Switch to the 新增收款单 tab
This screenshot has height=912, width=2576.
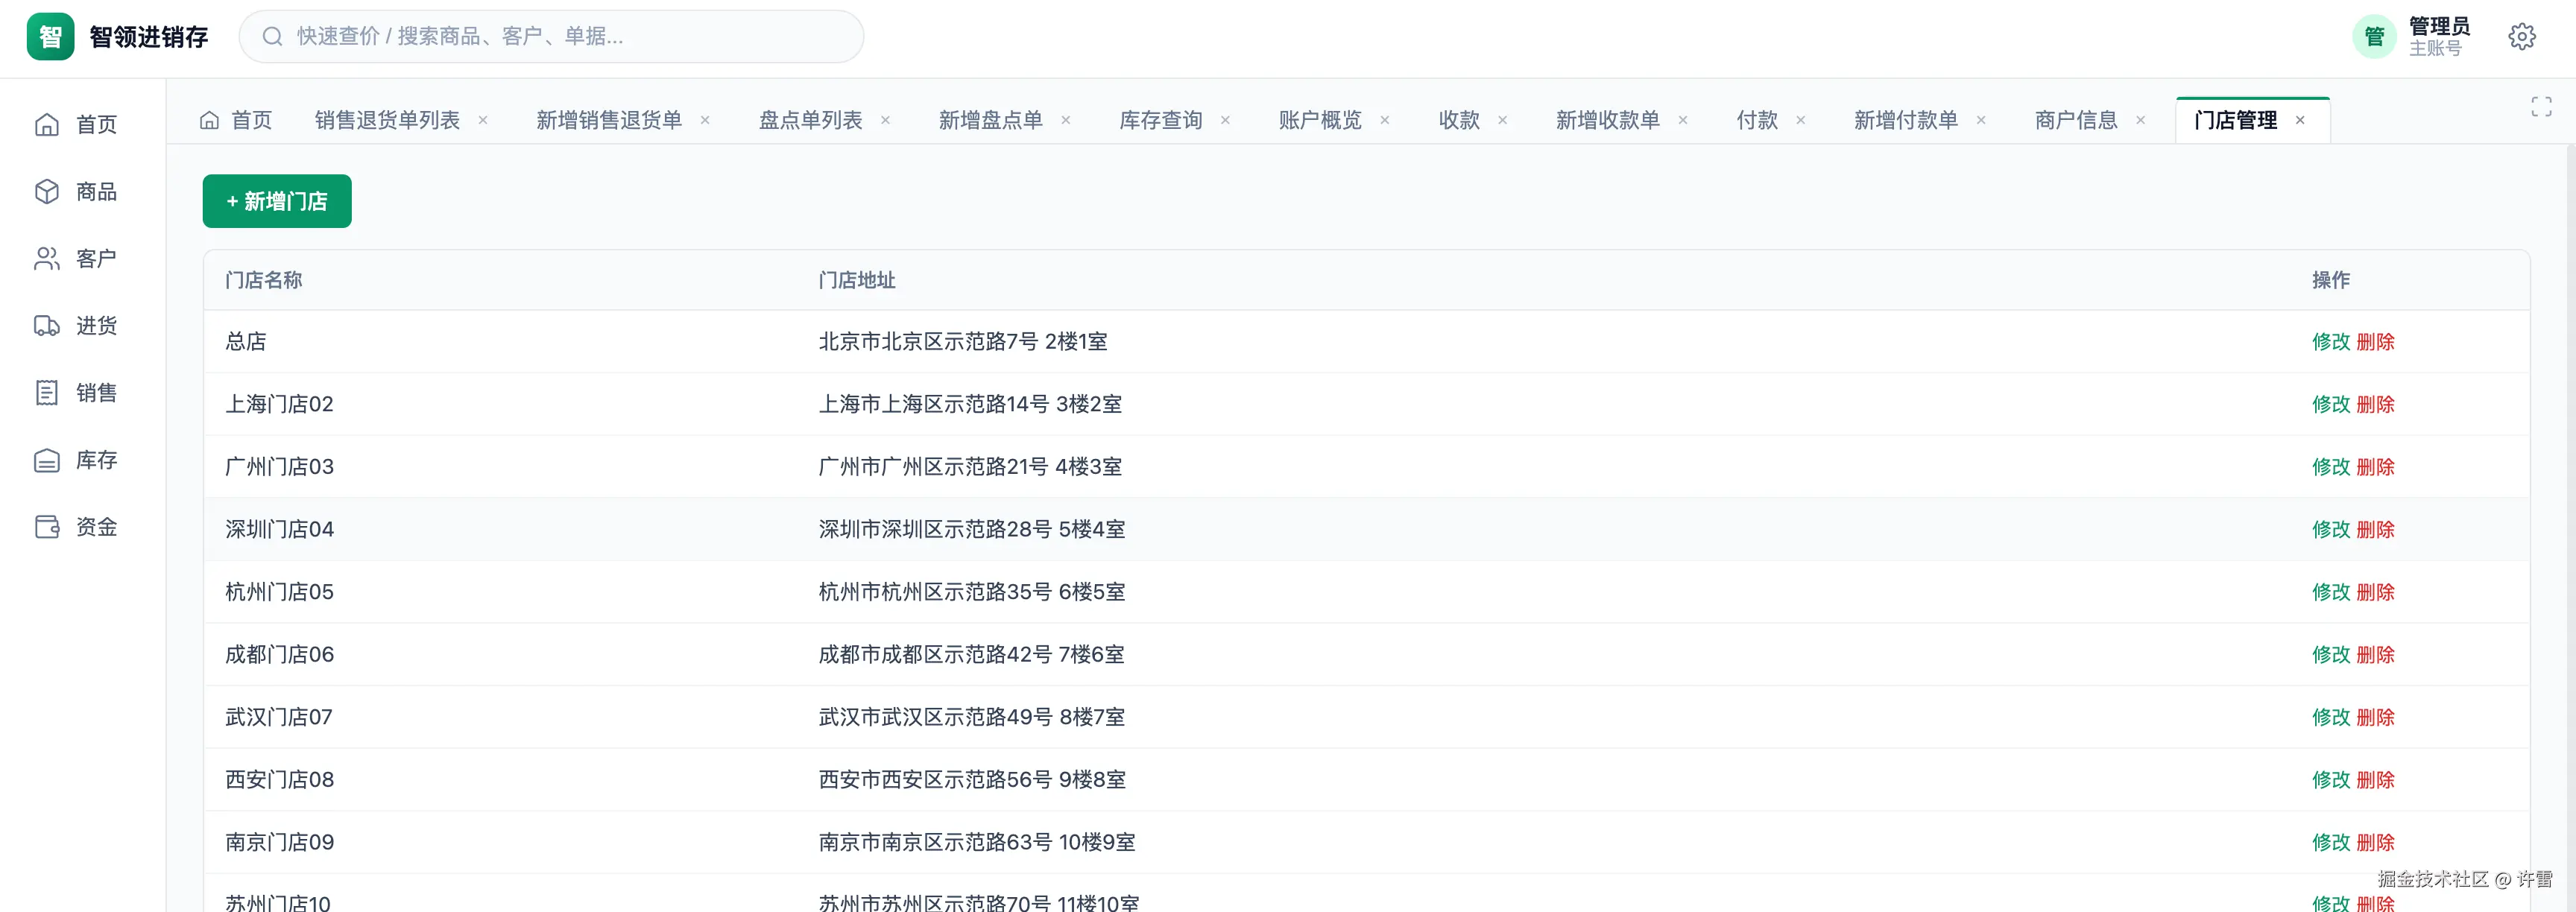click(x=1607, y=120)
